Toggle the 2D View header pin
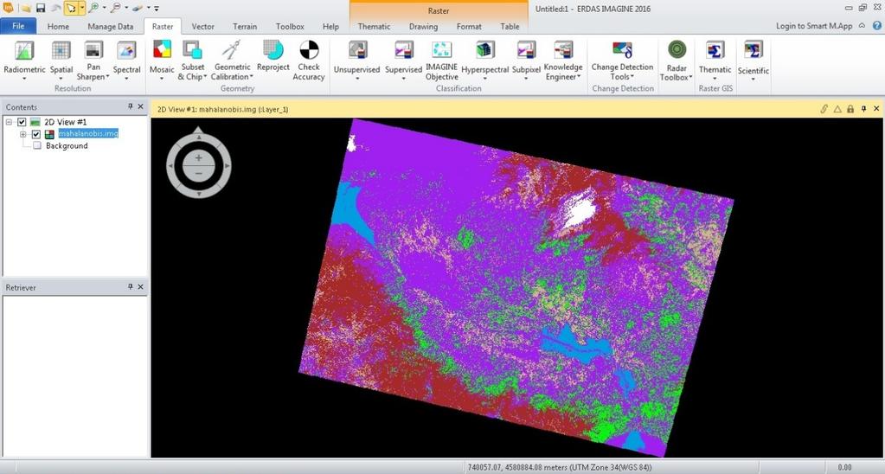The image size is (885, 474). click(863, 109)
